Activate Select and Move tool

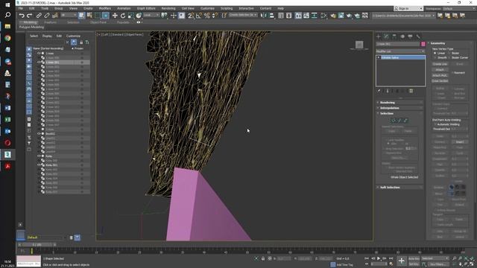115,16
